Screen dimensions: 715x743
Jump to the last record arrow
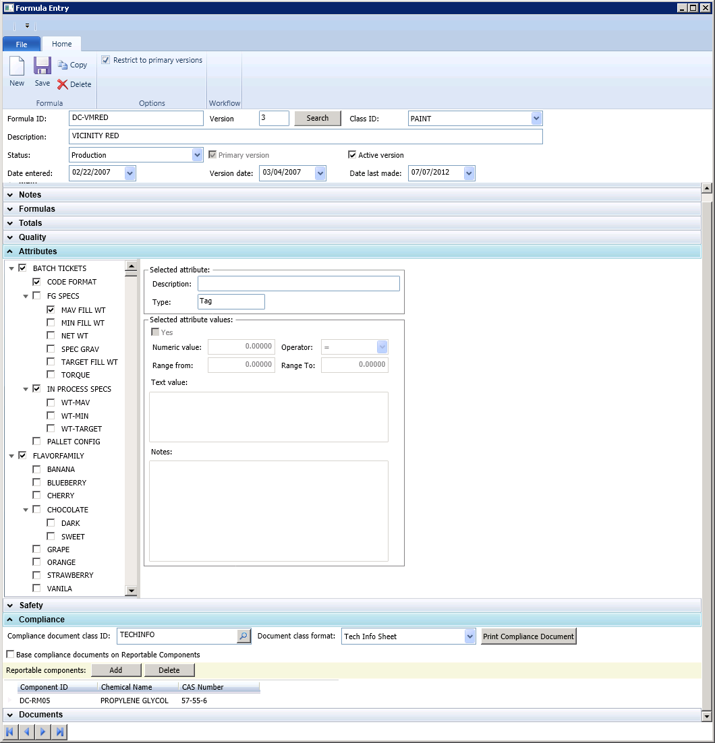tap(59, 732)
